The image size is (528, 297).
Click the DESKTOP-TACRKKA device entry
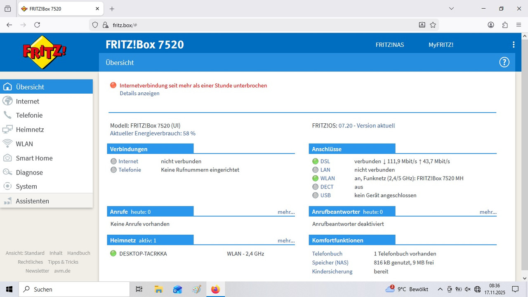point(143,254)
